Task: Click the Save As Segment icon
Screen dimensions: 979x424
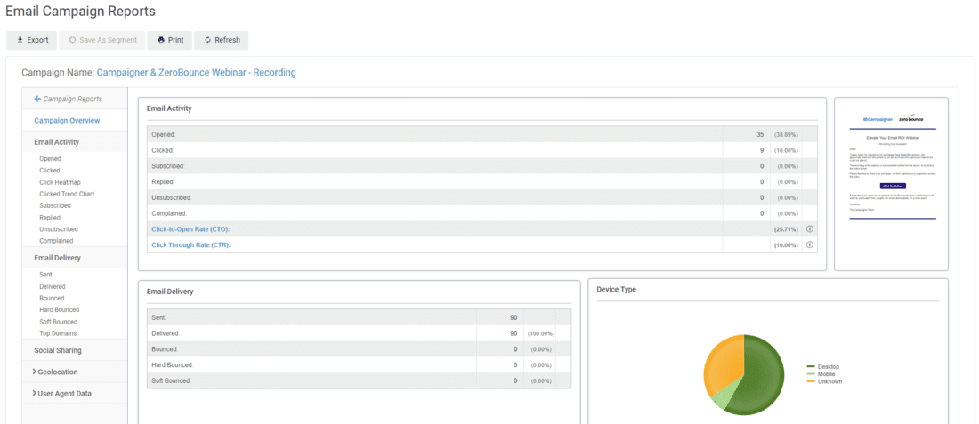Action: coord(72,40)
